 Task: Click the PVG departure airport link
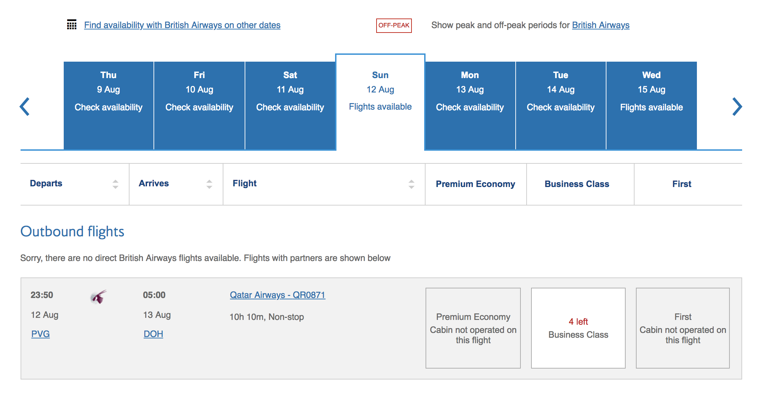pos(40,334)
